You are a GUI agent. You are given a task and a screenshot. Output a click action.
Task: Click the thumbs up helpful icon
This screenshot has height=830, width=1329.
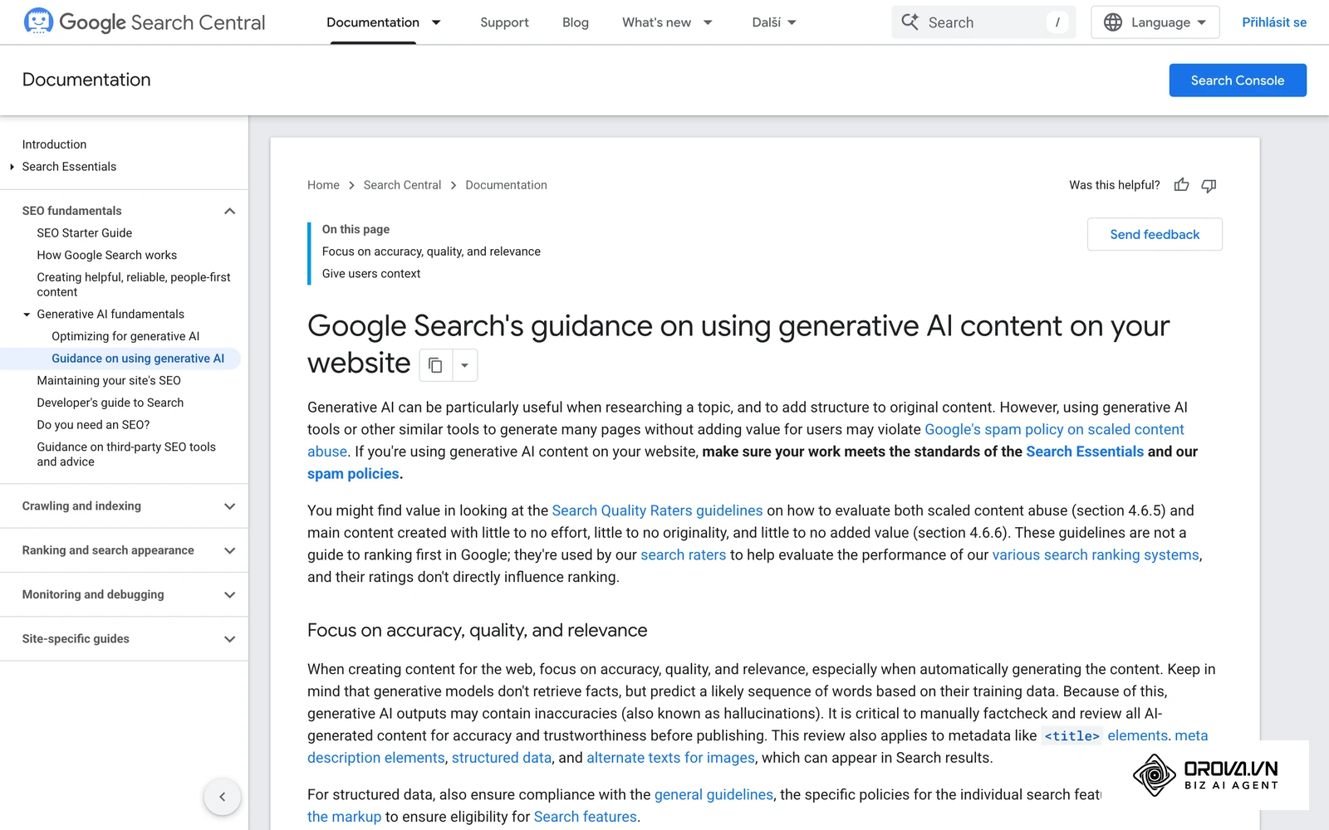coord(1181,185)
